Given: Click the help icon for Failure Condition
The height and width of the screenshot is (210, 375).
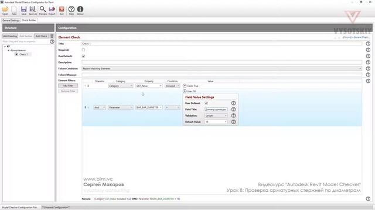Looking at the screenshot, I should tap(368, 68).
